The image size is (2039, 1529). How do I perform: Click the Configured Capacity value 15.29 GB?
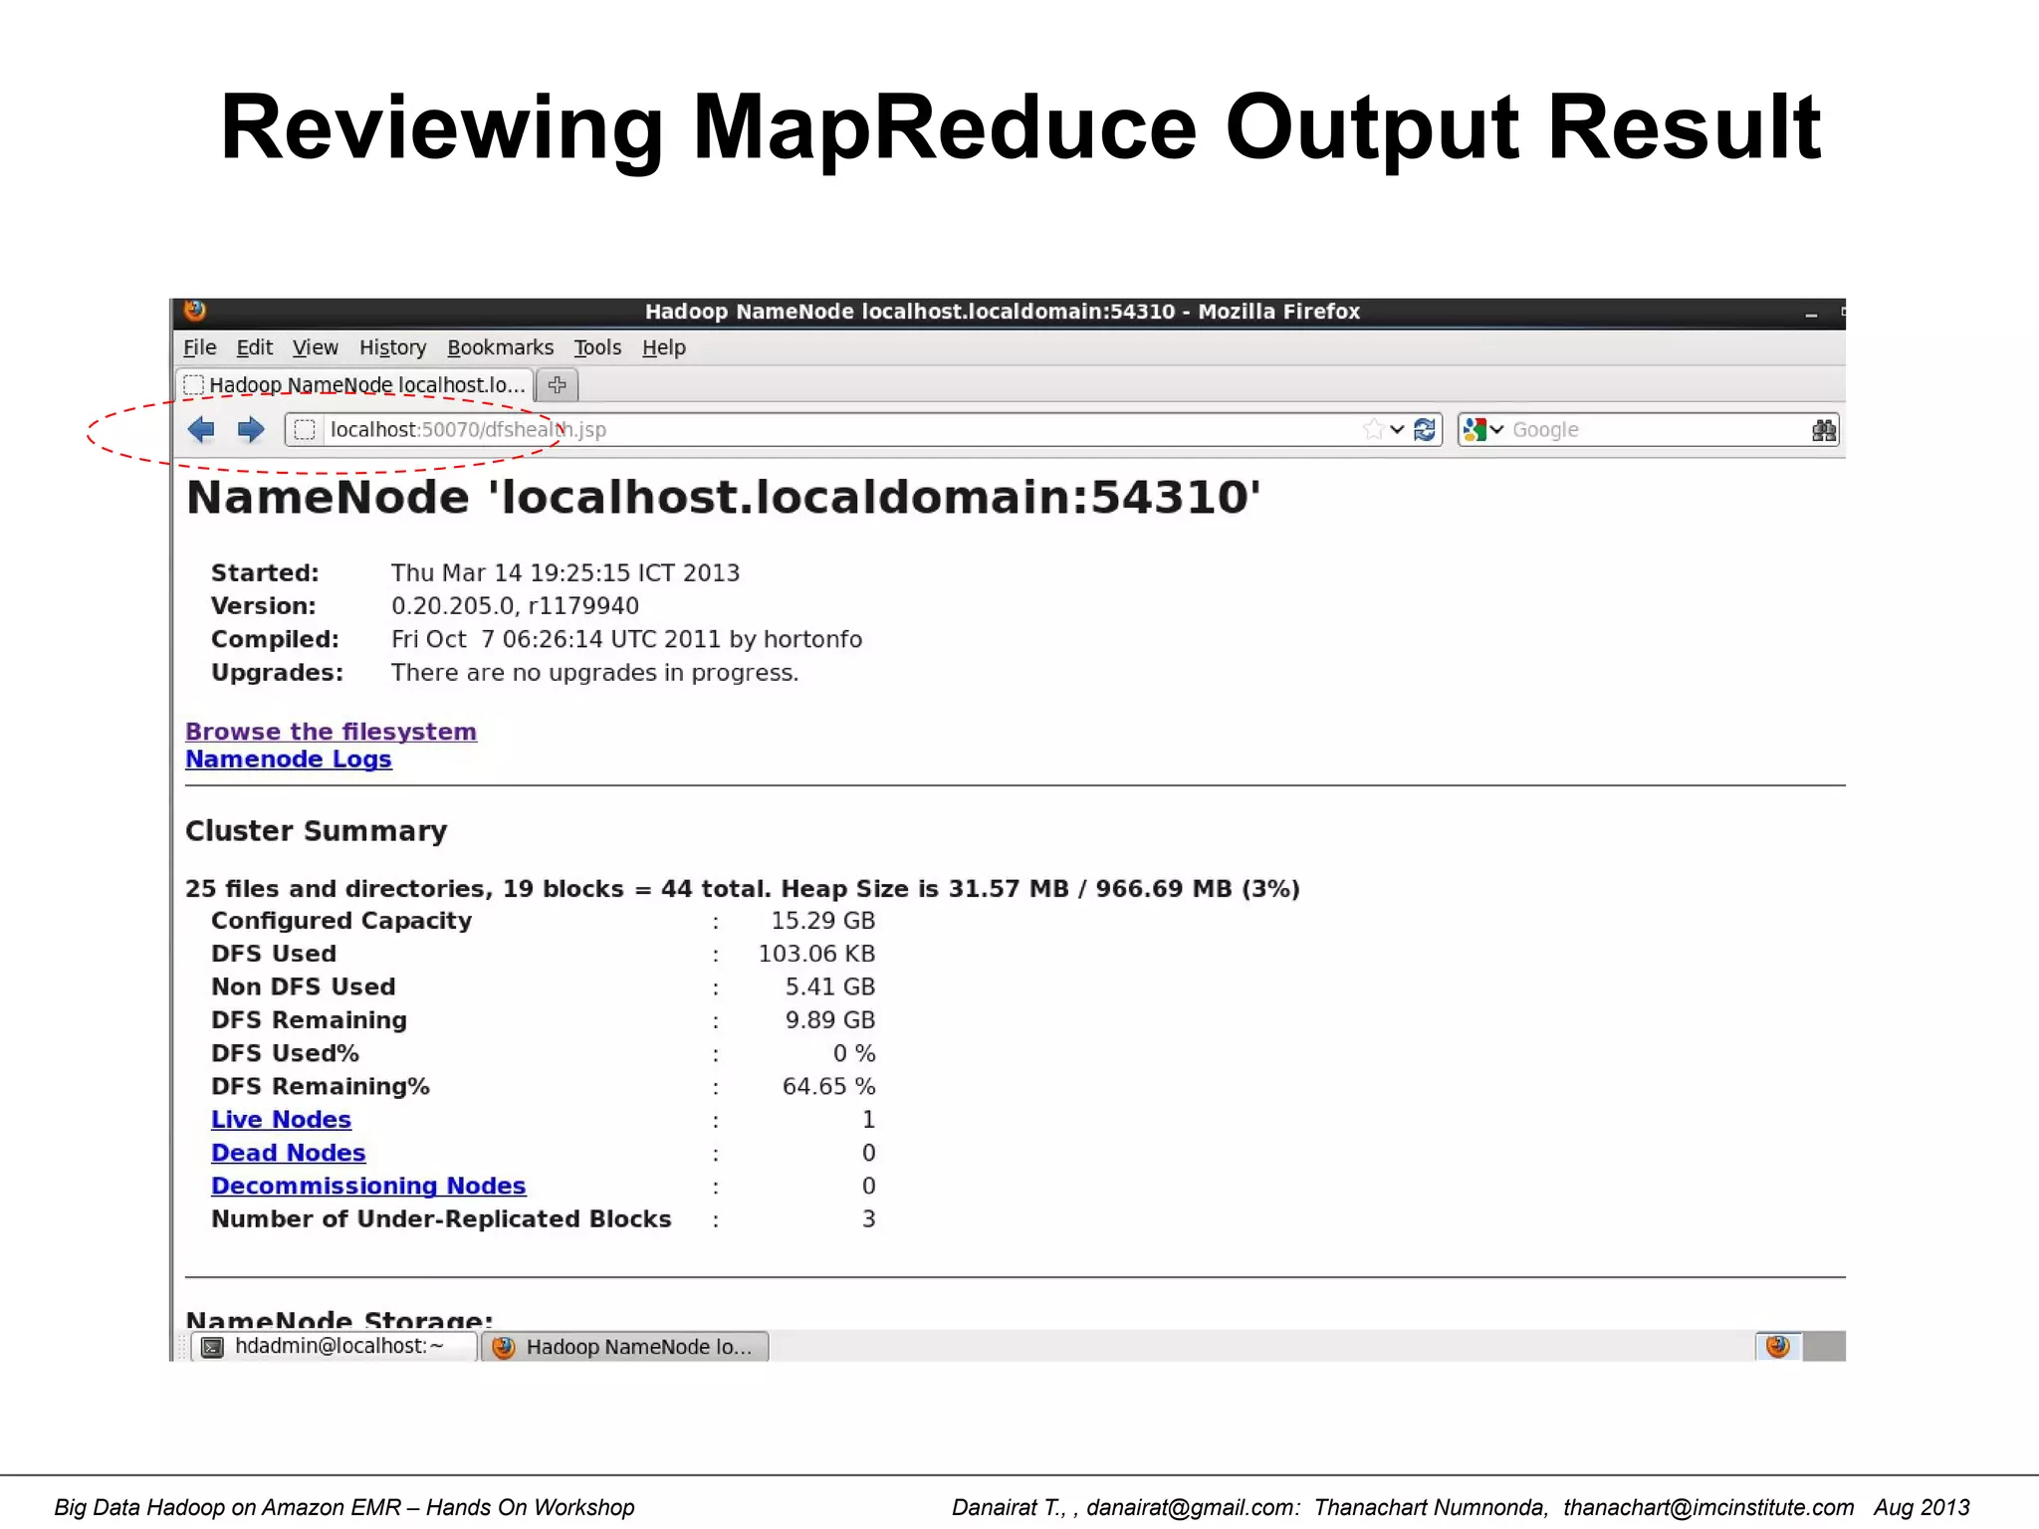coord(823,921)
